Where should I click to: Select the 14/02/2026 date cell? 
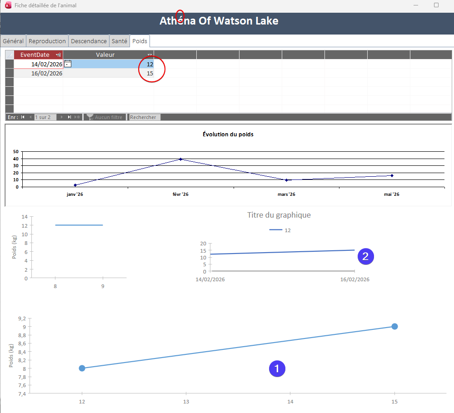pyautogui.click(x=39, y=64)
